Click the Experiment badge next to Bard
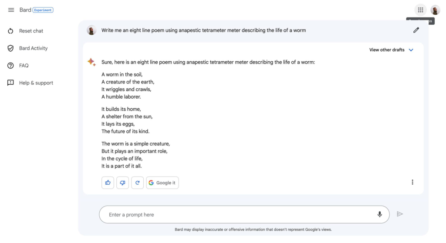The height and width of the screenshot is (243, 446). (43, 10)
